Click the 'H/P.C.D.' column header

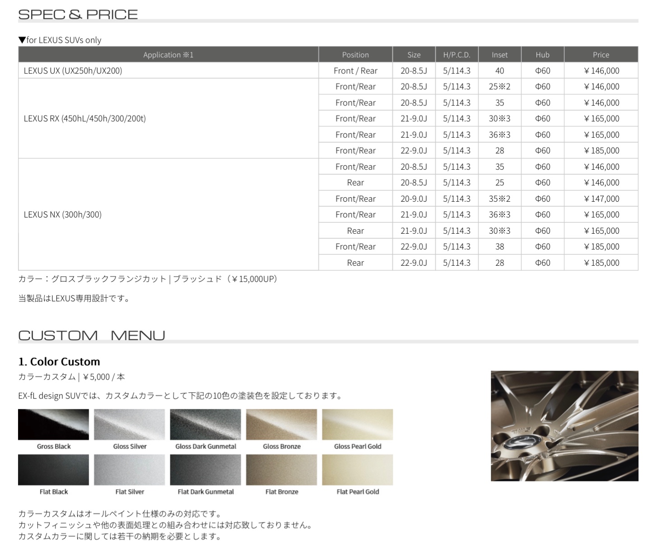457,55
